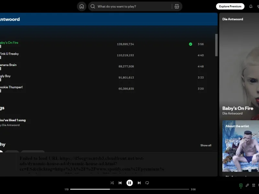This screenshot has height=194, width=259.
Task: Toggle shuffle playback
Action: click(x=112, y=183)
